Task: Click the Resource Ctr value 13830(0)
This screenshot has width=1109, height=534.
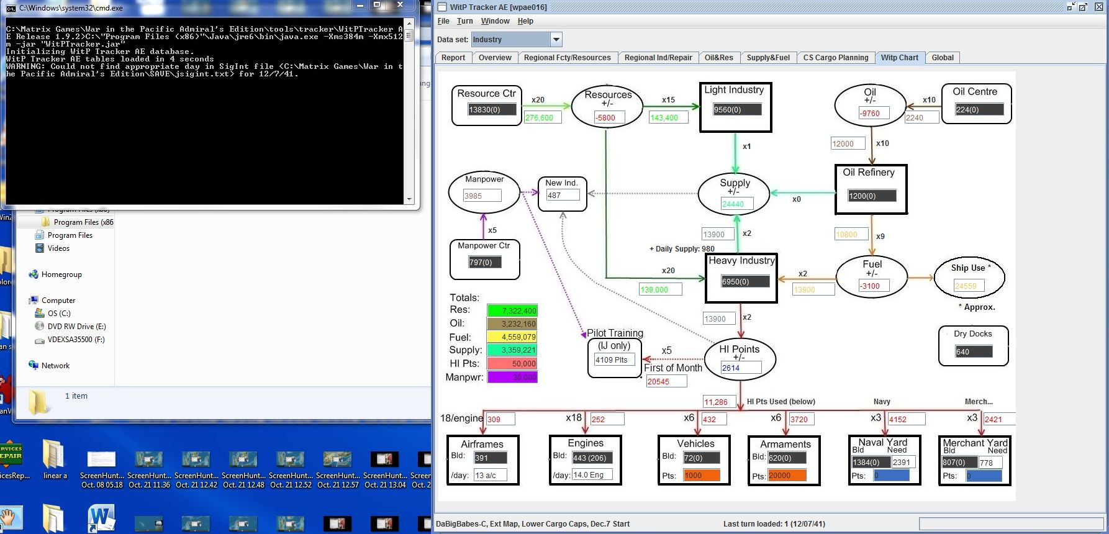Action: tap(492, 110)
